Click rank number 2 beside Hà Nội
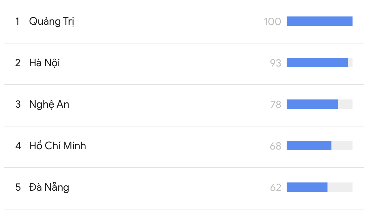The width and height of the screenshot is (369, 220). (18, 63)
